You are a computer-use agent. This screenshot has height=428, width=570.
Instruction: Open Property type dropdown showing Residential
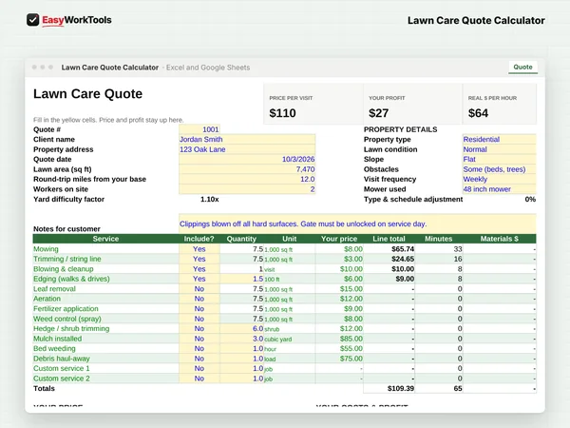tap(499, 140)
